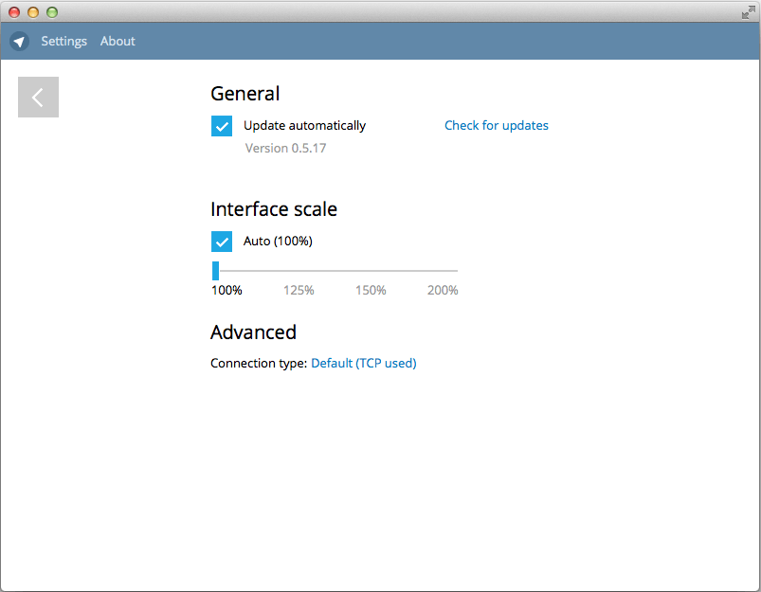Go back using the left arrow button
The image size is (761, 592).
[38, 98]
